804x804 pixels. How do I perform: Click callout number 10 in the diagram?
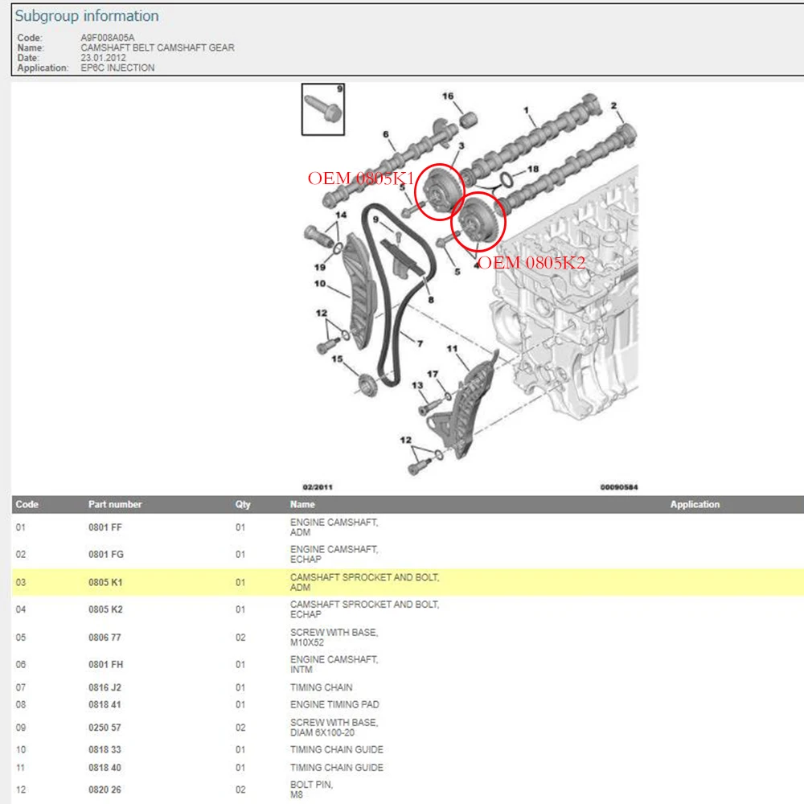click(x=319, y=284)
